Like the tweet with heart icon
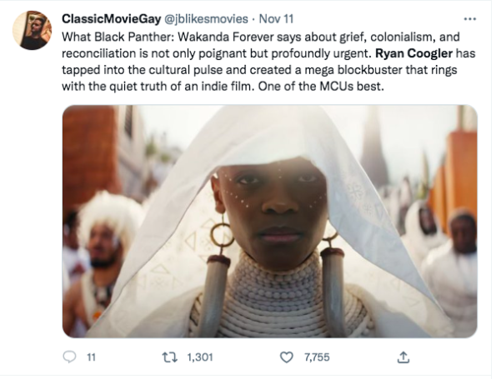Viewport: 496px width, 379px height. (x=287, y=357)
